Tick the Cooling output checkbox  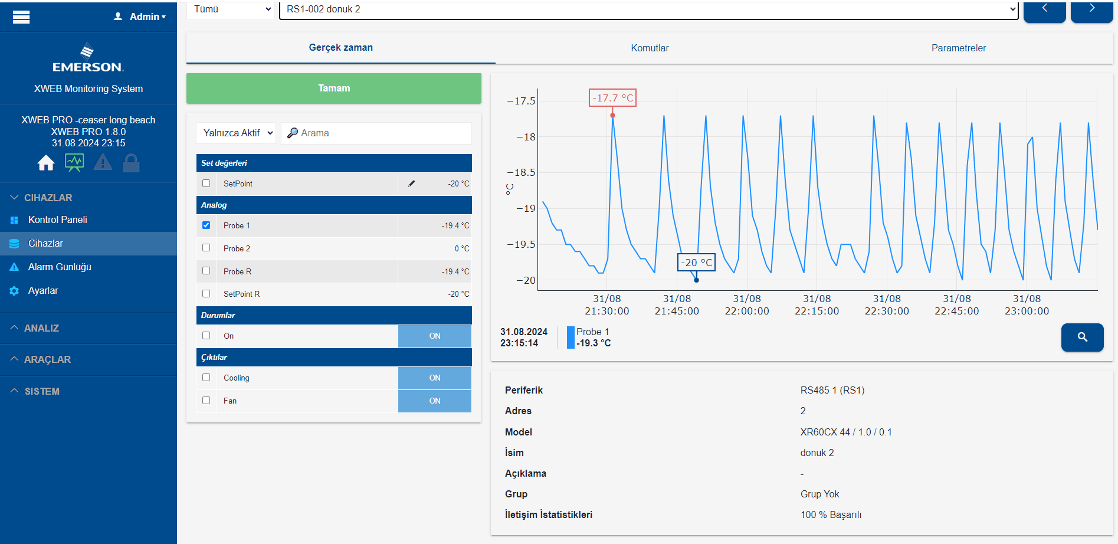(x=206, y=378)
